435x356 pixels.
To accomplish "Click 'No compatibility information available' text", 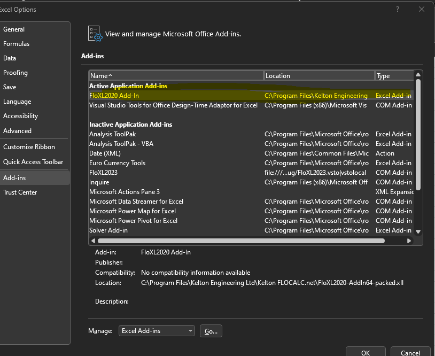I will 196,273.
